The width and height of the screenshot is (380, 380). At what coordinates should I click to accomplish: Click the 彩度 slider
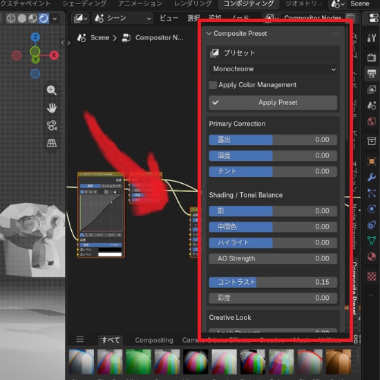tap(273, 298)
